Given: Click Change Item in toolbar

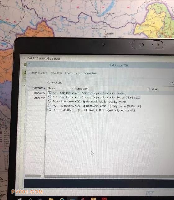Looking at the screenshot, I should pyautogui.click(x=72, y=73).
